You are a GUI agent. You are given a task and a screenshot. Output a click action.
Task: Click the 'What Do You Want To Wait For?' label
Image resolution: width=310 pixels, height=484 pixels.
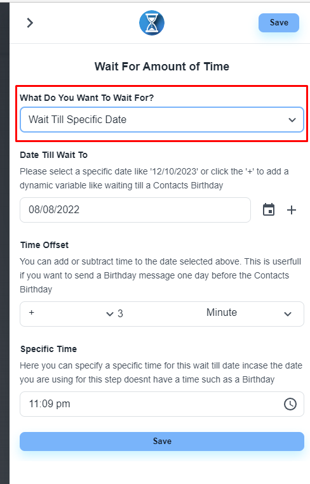click(x=87, y=98)
